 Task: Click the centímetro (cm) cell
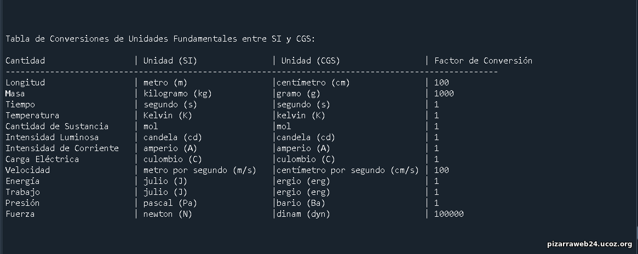point(313,83)
